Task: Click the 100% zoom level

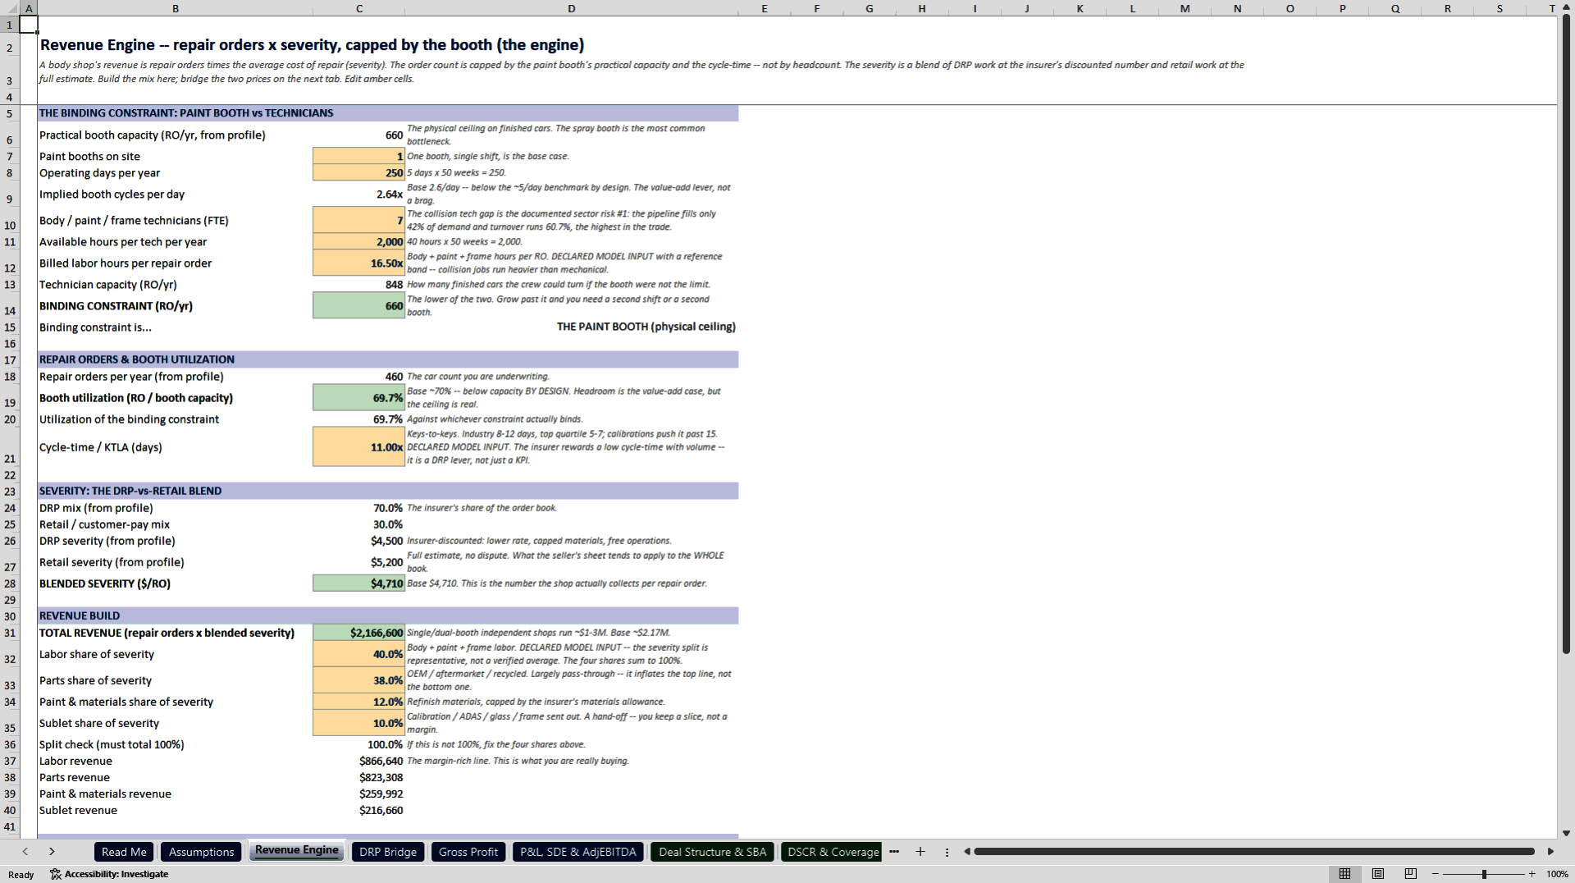Action: pyautogui.click(x=1557, y=874)
